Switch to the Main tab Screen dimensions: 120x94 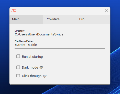26,19
